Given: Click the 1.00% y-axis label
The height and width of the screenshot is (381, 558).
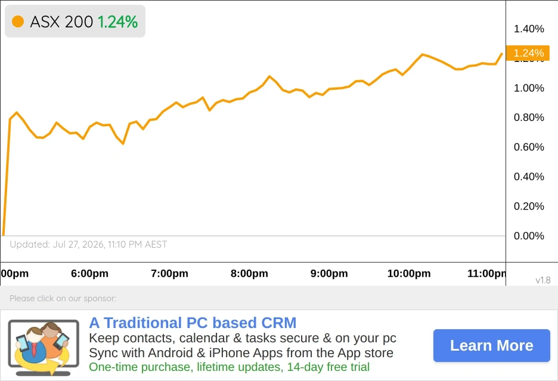Looking at the screenshot, I should point(529,88).
